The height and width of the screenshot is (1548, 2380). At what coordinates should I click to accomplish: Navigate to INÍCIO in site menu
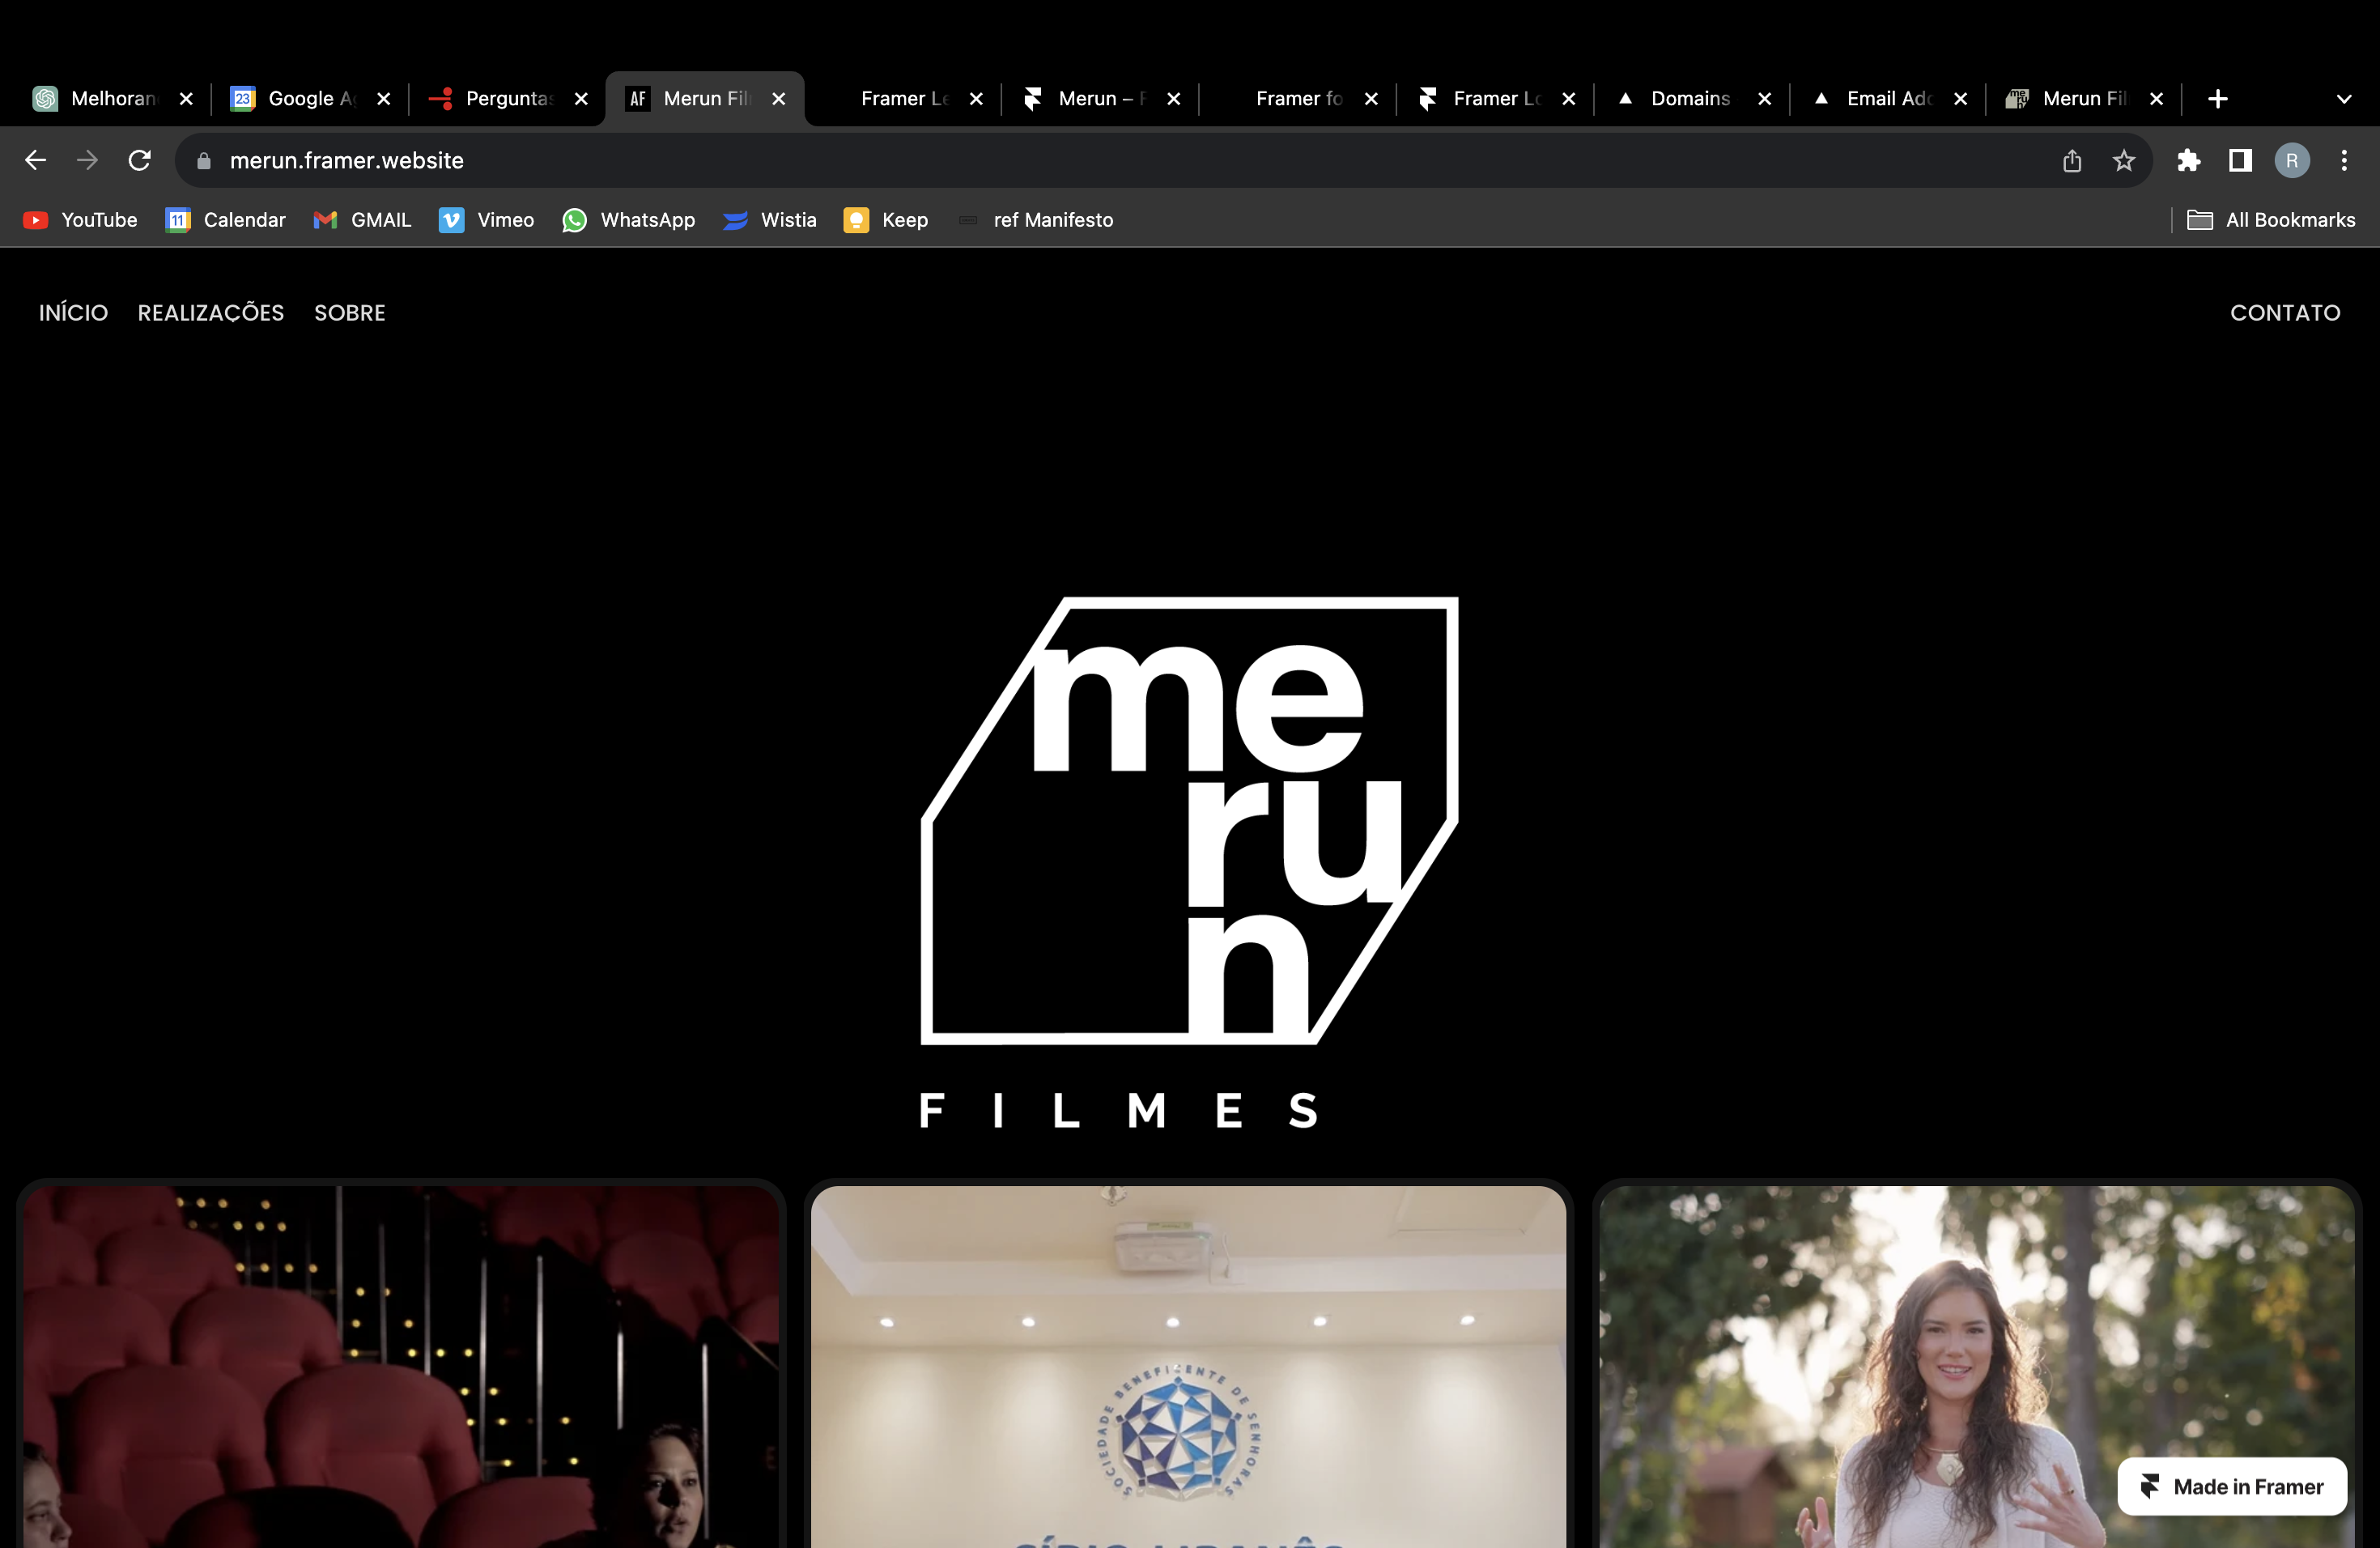(73, 313)
